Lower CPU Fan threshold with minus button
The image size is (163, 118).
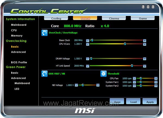(x=134, y=78)
